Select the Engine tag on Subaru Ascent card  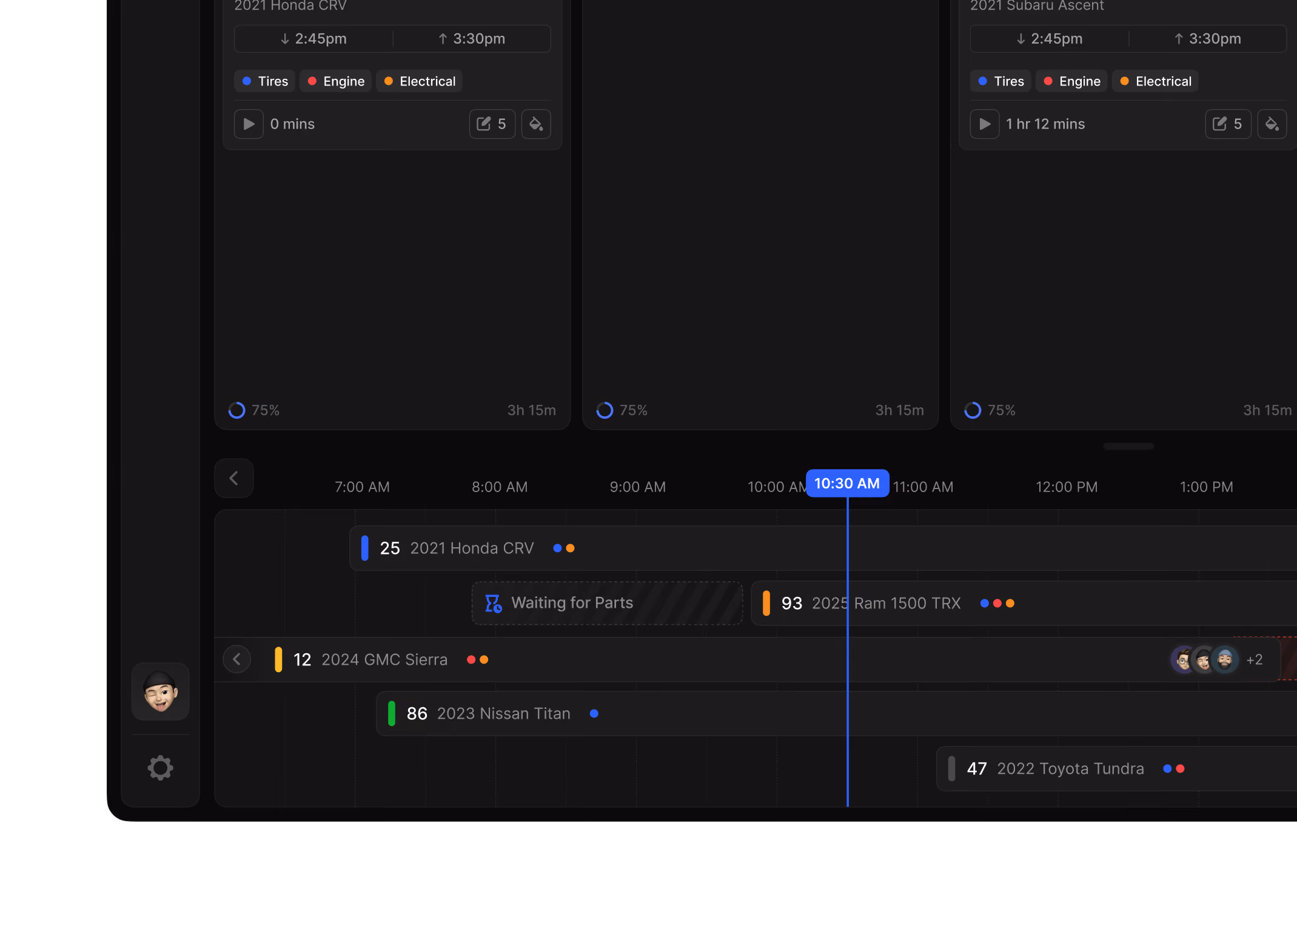[x=1072, y=81]
